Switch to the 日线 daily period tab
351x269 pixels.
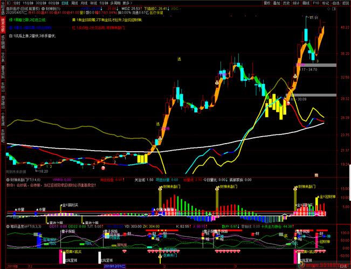tap(65, 3)
